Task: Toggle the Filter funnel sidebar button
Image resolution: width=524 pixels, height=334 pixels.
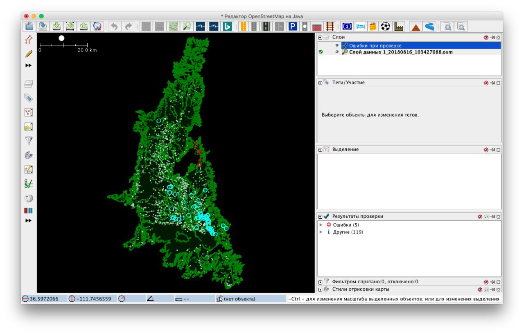Action: [x=29, y=141]
